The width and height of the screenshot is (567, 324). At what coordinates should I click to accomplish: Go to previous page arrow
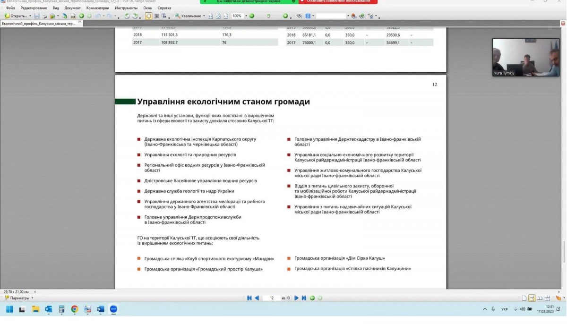[x=257, y=298]
